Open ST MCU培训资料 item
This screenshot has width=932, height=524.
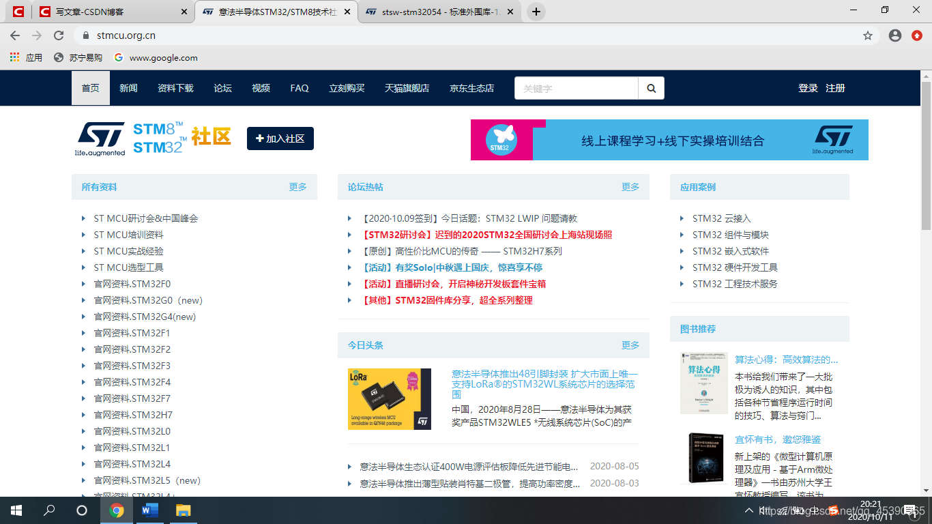click(128, 235)
